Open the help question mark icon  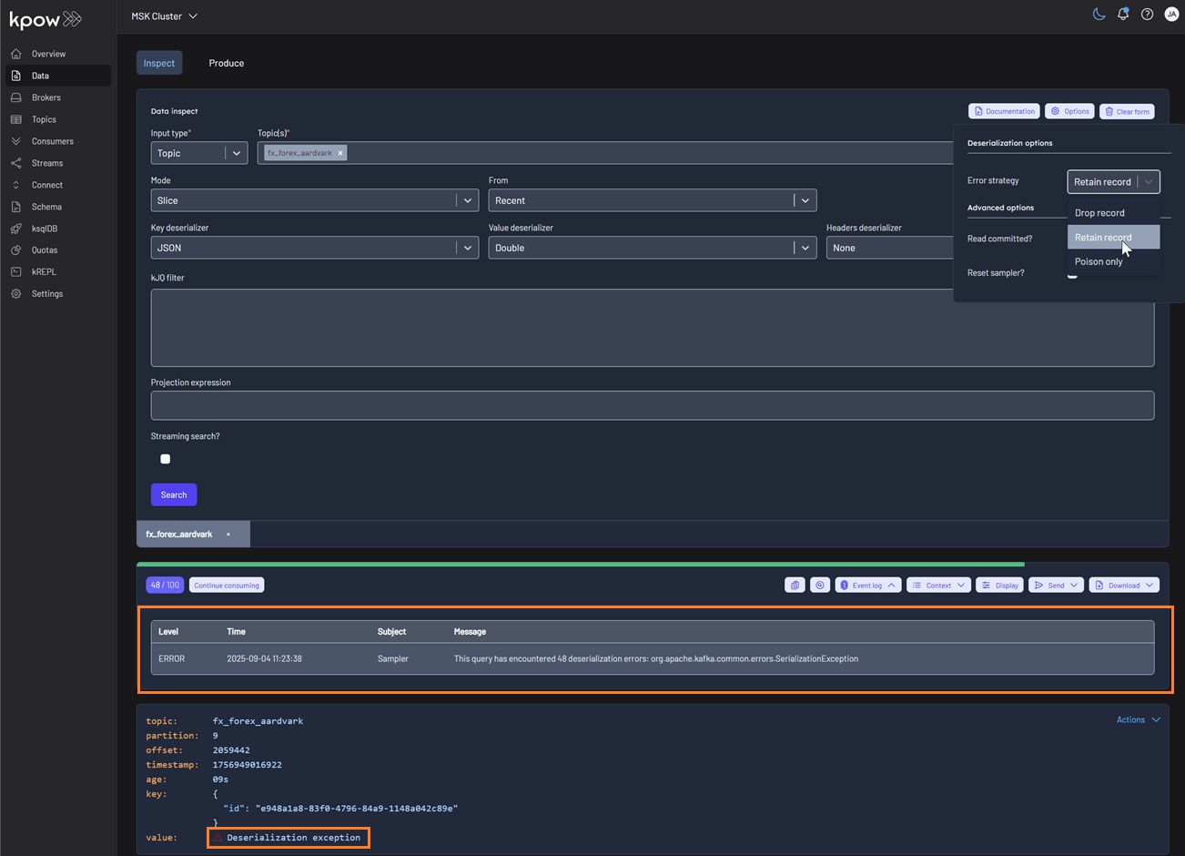coord(1147,14)
